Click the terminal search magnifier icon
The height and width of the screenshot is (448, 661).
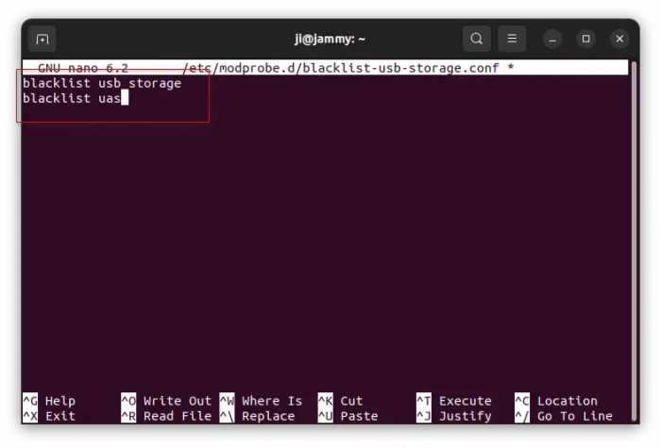click(x=477, y=39)
